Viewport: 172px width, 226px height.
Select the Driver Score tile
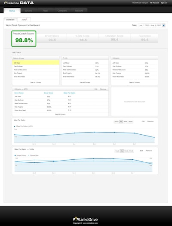(x=52, y=38)
